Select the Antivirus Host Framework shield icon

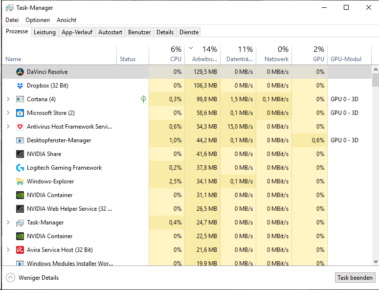click(20, 127)
